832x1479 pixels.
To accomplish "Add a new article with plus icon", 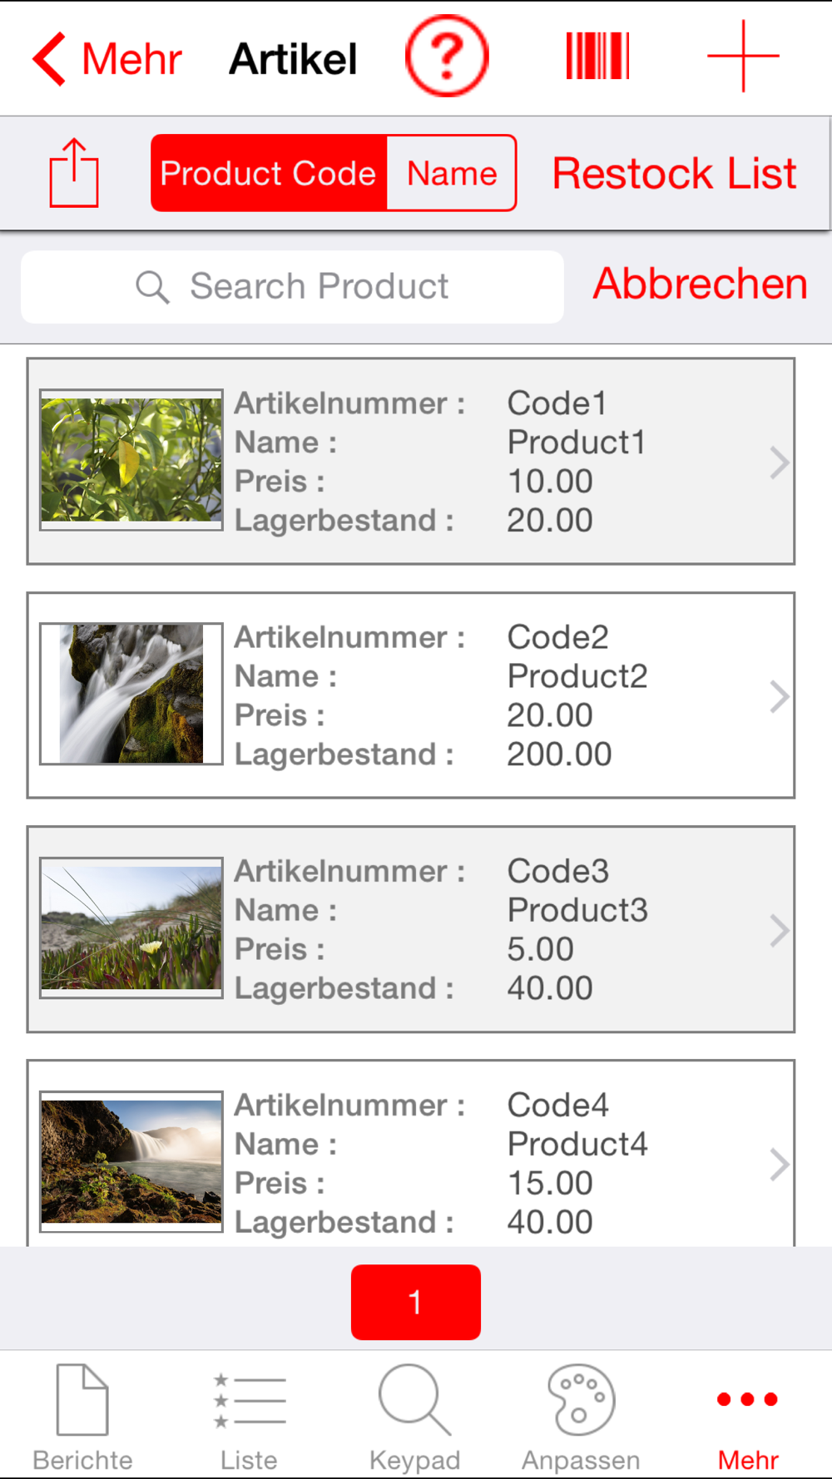I will 743,57.
